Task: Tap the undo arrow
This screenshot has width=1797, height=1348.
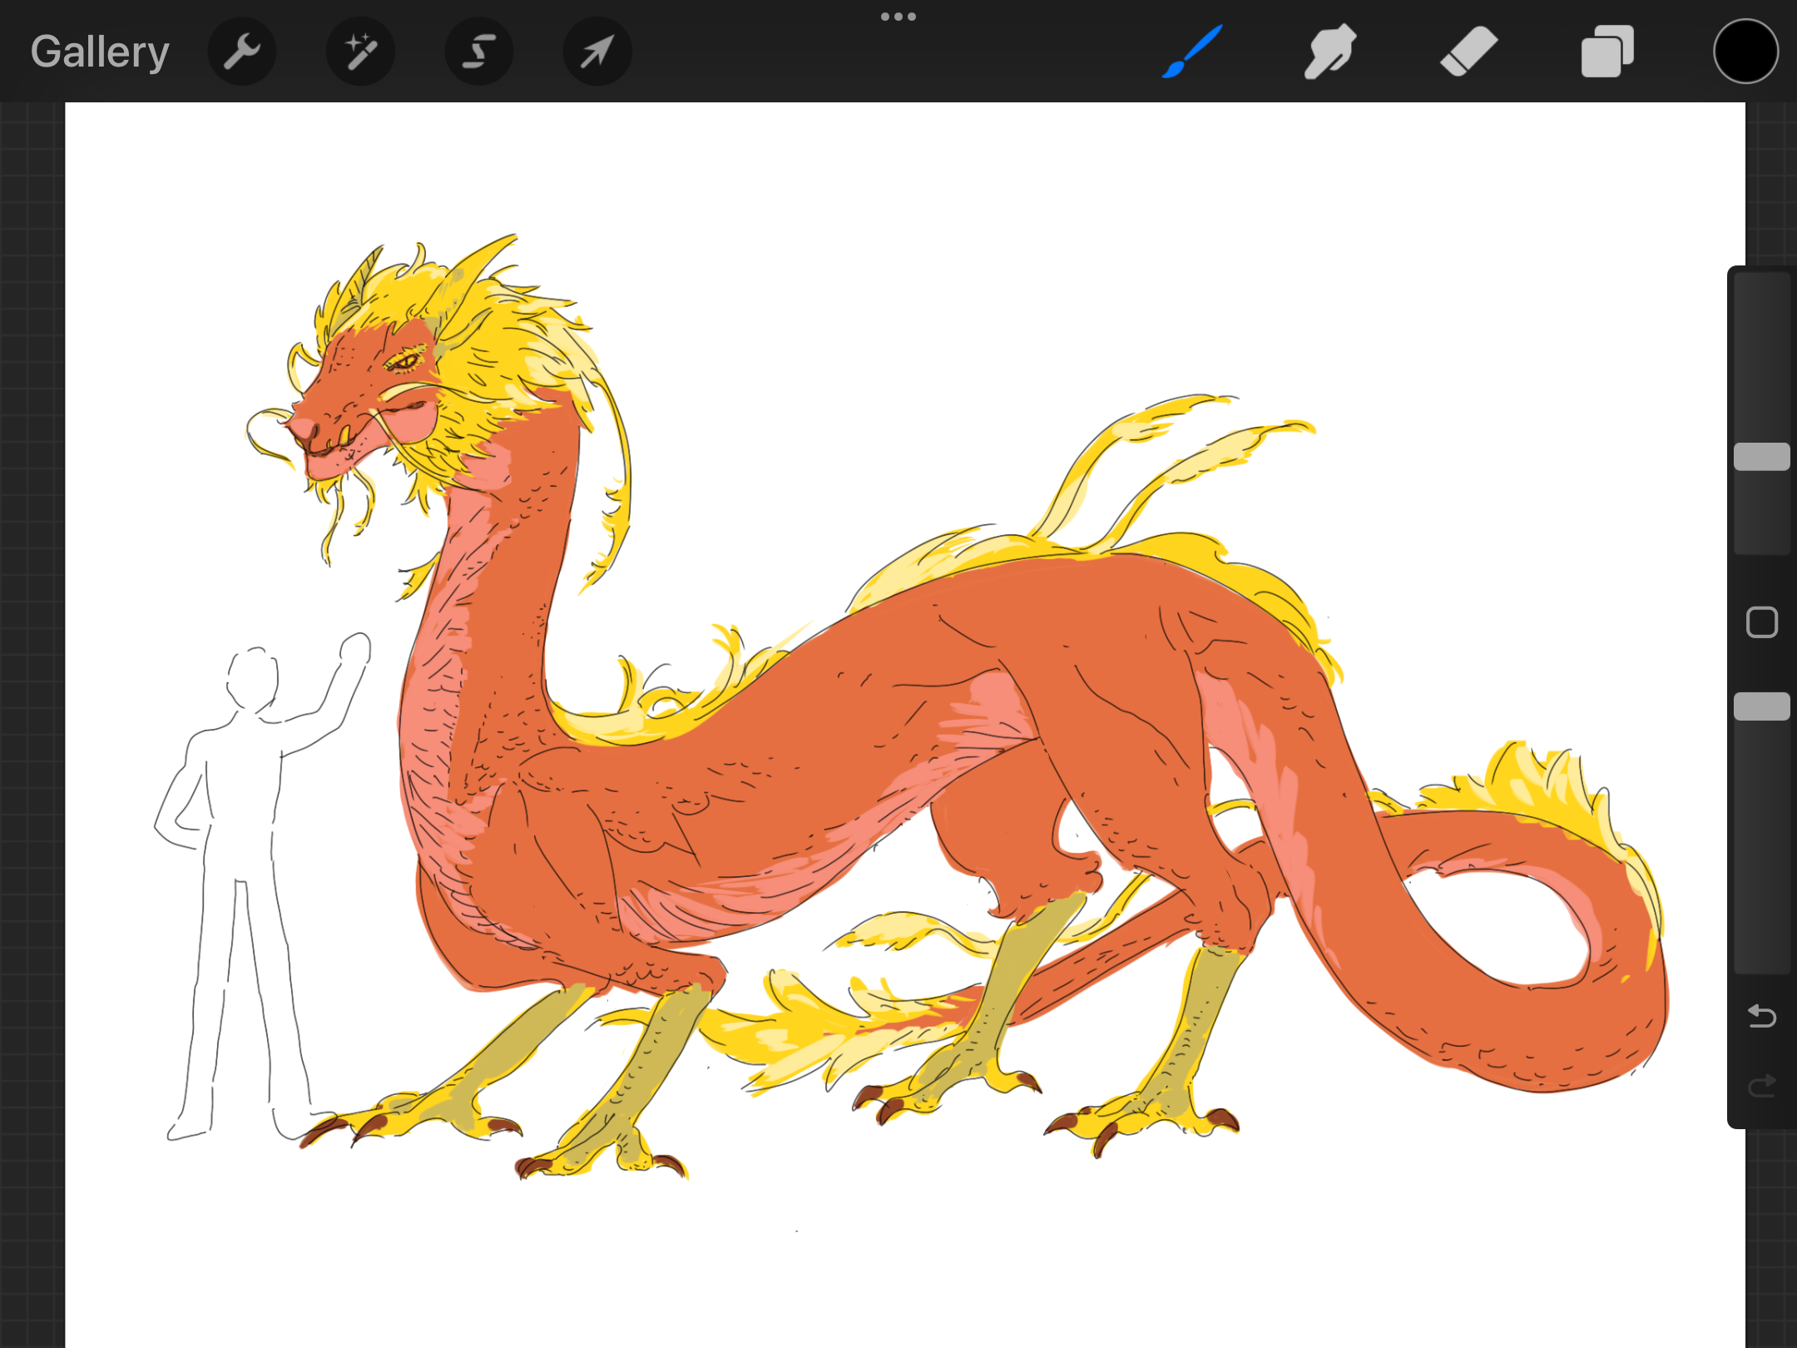Action: pyautogui.click(x=1761, y=1016)
